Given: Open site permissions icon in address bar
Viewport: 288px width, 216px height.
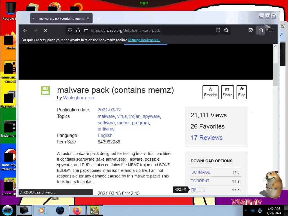Looking at the screenshot, I should coord(86,30).
